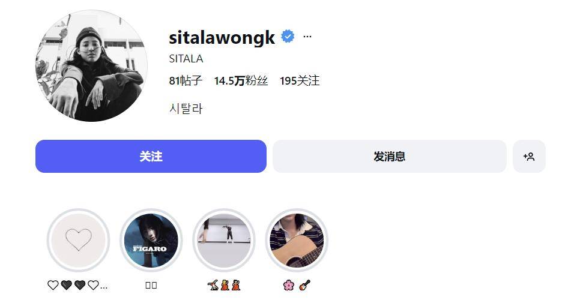This screenshot has width=568, height=303.
Task: Open the guitar story highlight
Action: pos(297,240)
